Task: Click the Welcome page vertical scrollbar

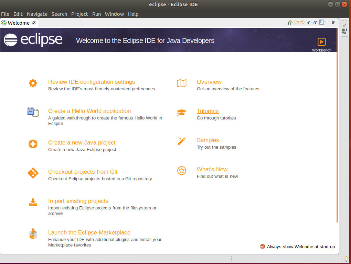Action: [x=337, y=125]
